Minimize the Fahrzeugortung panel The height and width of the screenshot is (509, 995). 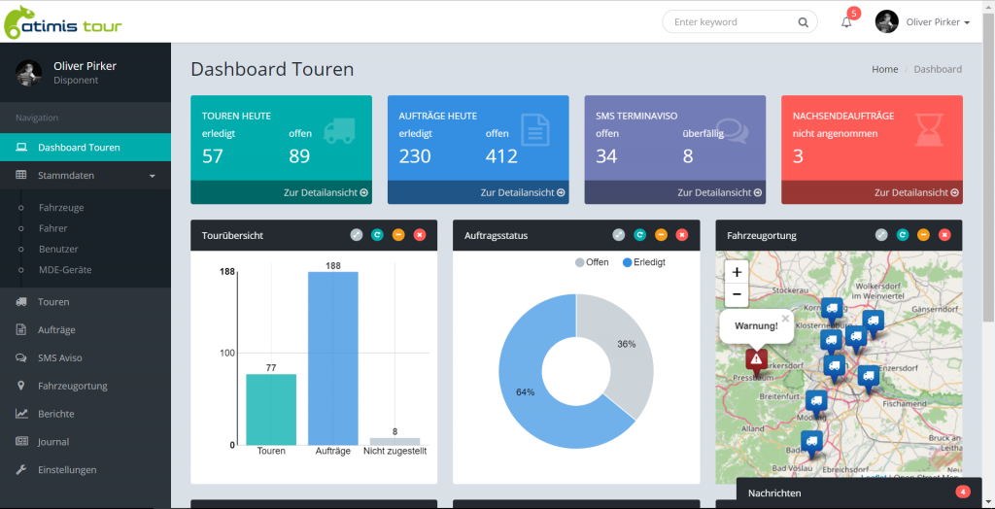(x=923, y=235)
